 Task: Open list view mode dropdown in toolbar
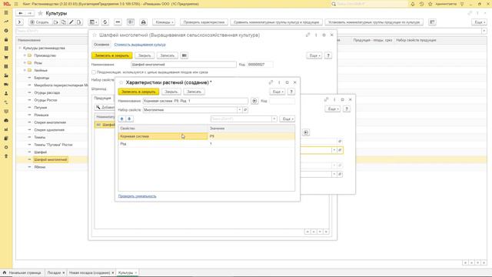[93, 22]
